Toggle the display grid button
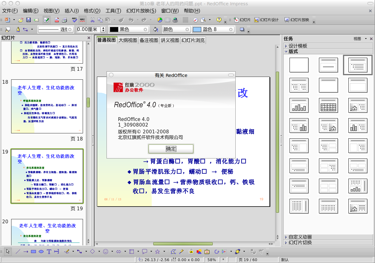The width and height of the screenshot is (375, 263). tap(185, 20)
